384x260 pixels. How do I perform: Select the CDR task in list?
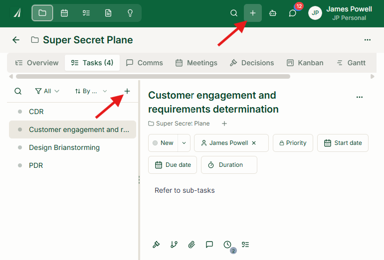point(72,112)
